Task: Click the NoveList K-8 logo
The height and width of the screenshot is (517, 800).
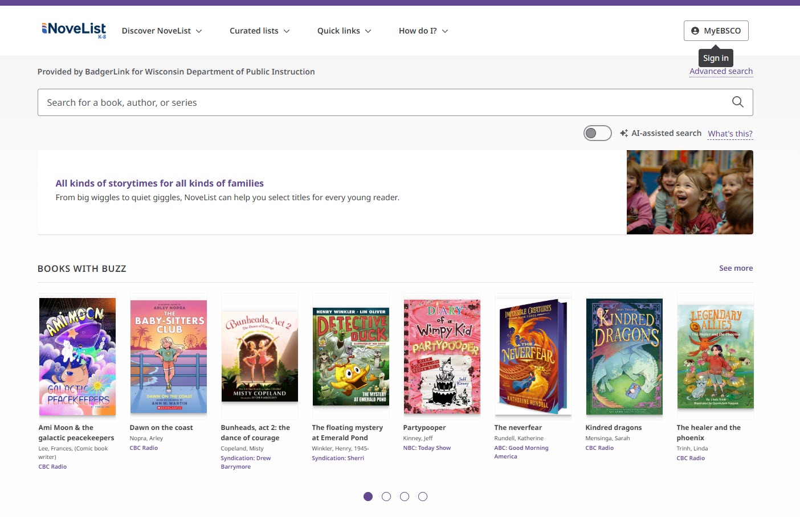Action: pyautogui.click(x=74, y=30)
